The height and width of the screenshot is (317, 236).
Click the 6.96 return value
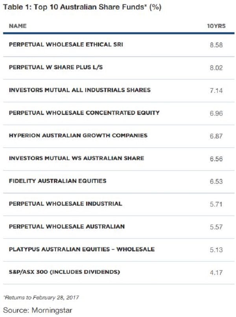pos(216,113)
